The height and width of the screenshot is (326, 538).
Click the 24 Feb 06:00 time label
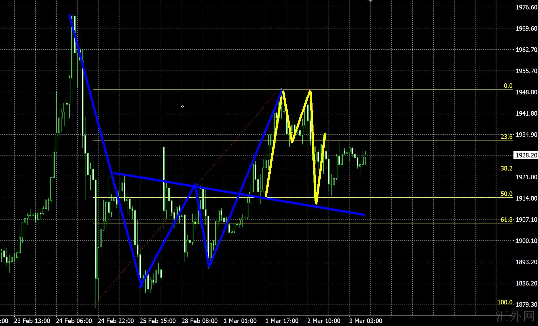tap(74, 321)
